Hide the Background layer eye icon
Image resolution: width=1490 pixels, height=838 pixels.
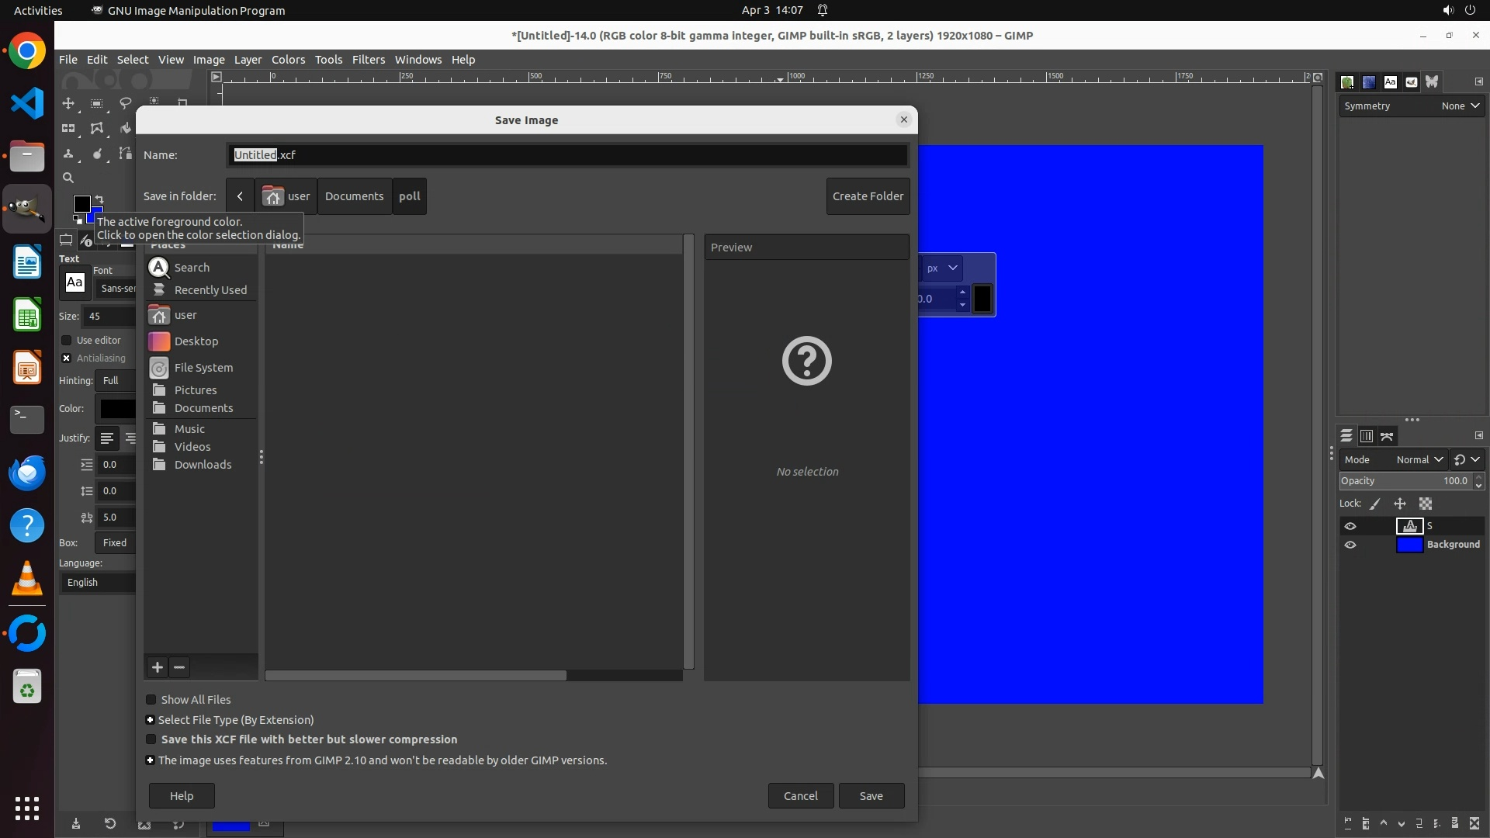point(1350,545)
